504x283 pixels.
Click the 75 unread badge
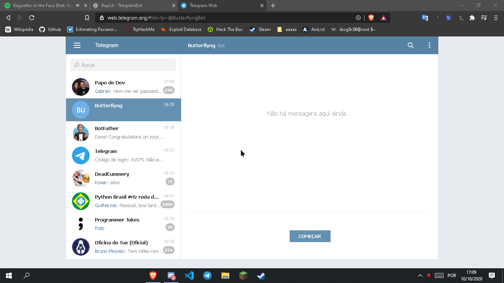tap(170, 182)
